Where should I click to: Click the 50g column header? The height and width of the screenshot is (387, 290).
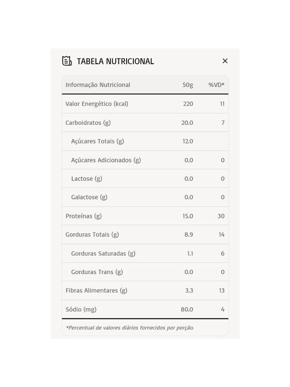pyautogui.click(x=188, y=85)
